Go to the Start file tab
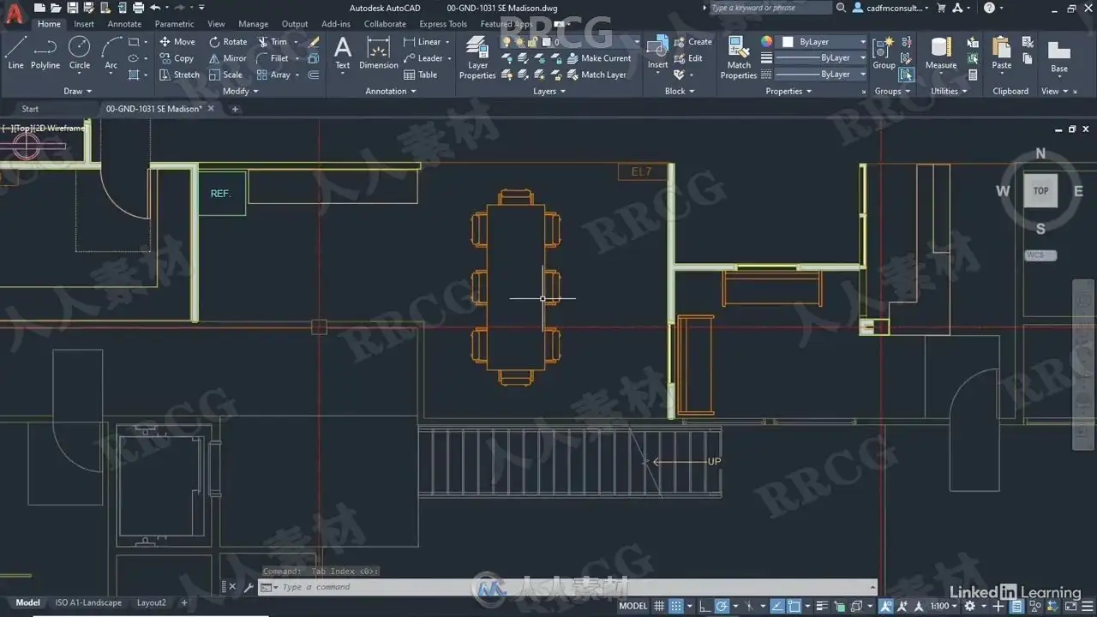 [x=30, y=109]
